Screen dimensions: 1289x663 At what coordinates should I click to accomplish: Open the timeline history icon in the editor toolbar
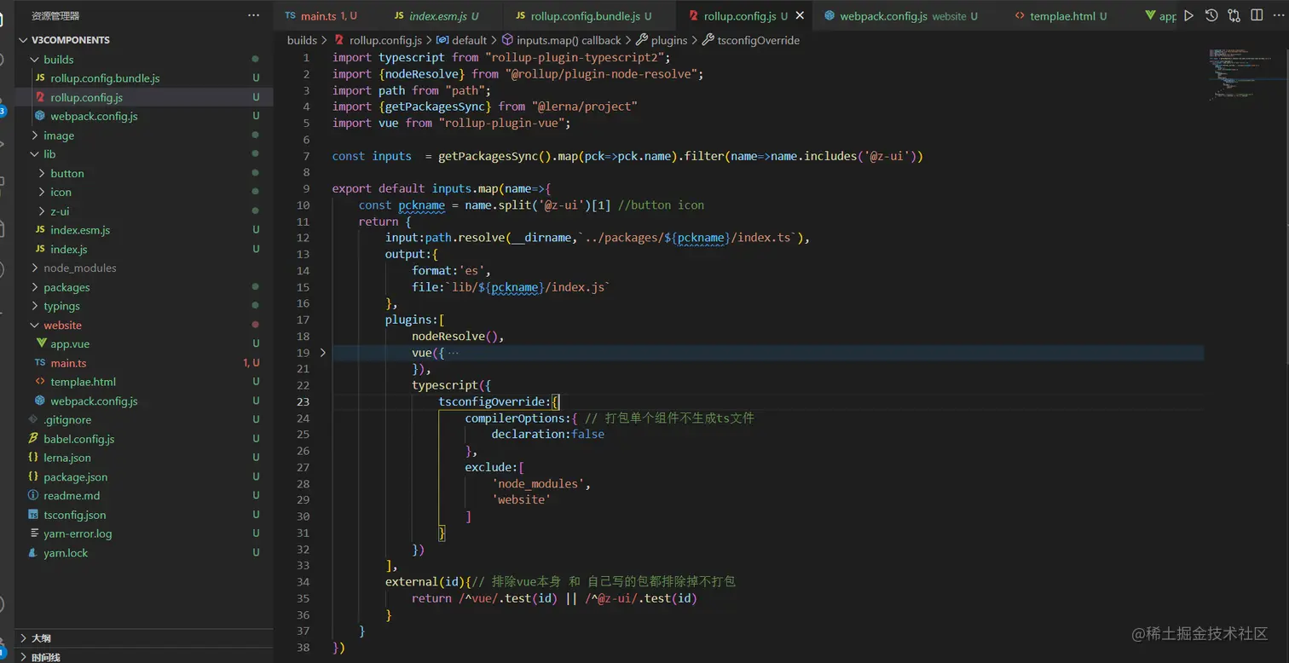pyautogui.click(x=1211, y=15)
